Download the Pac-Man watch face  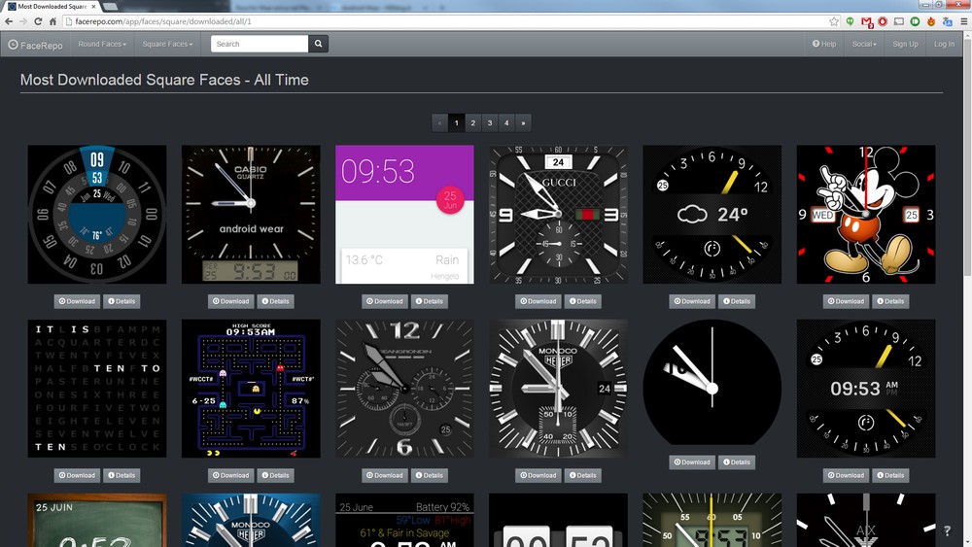pos(231,475)
